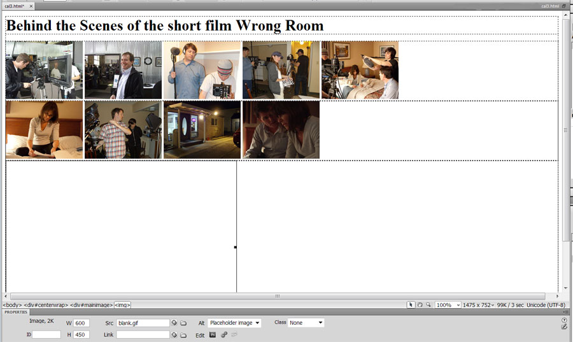
Task: Activate the Hand tool in status bar
Action: point(420,305)
